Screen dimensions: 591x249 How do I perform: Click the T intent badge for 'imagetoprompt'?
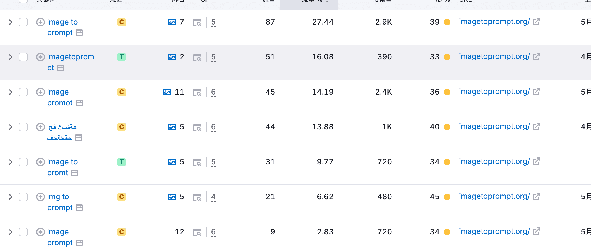pos(122,57)
